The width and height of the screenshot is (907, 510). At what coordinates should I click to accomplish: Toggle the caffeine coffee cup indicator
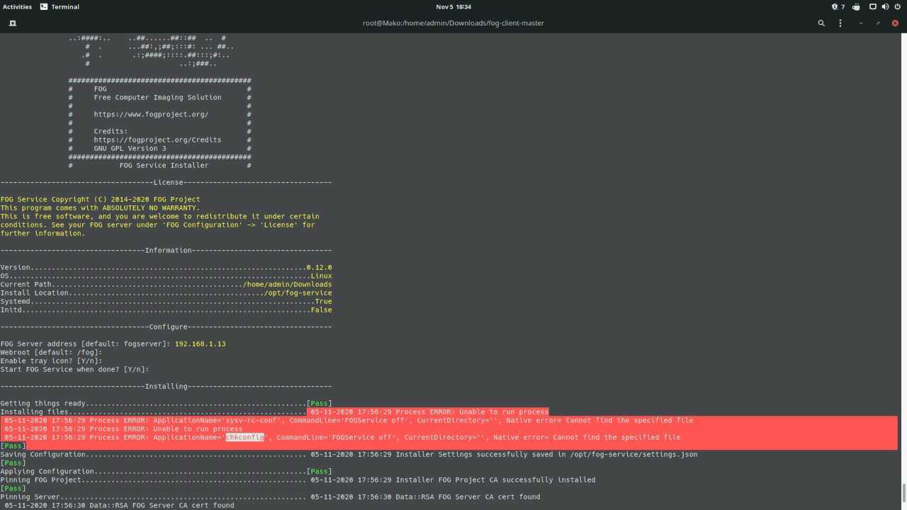[x=856, y=6]
